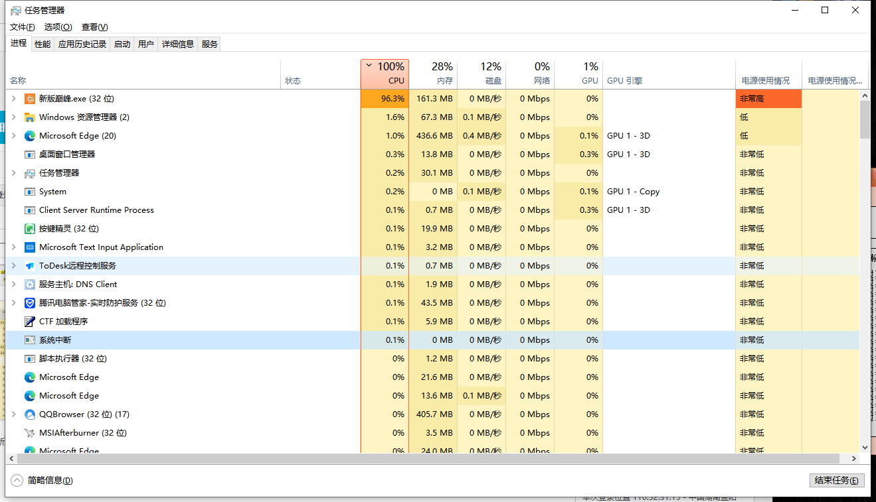Click the MSIAfterburner process icon
Viewport: 876px width, 502px height.
click(29, 433)
